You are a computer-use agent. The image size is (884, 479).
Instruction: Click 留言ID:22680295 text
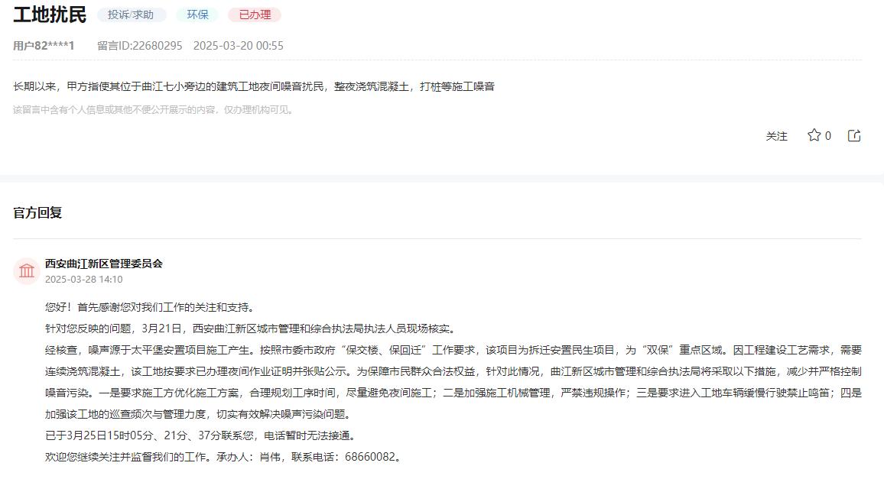click(x=140, y=46)
